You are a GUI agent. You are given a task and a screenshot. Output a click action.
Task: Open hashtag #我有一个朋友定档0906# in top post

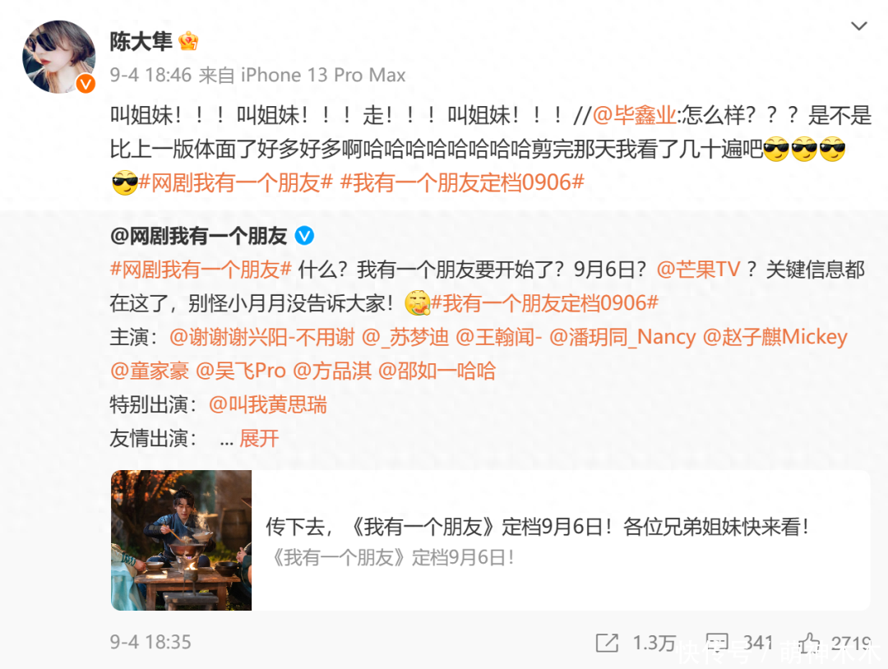tap(462, 182)
